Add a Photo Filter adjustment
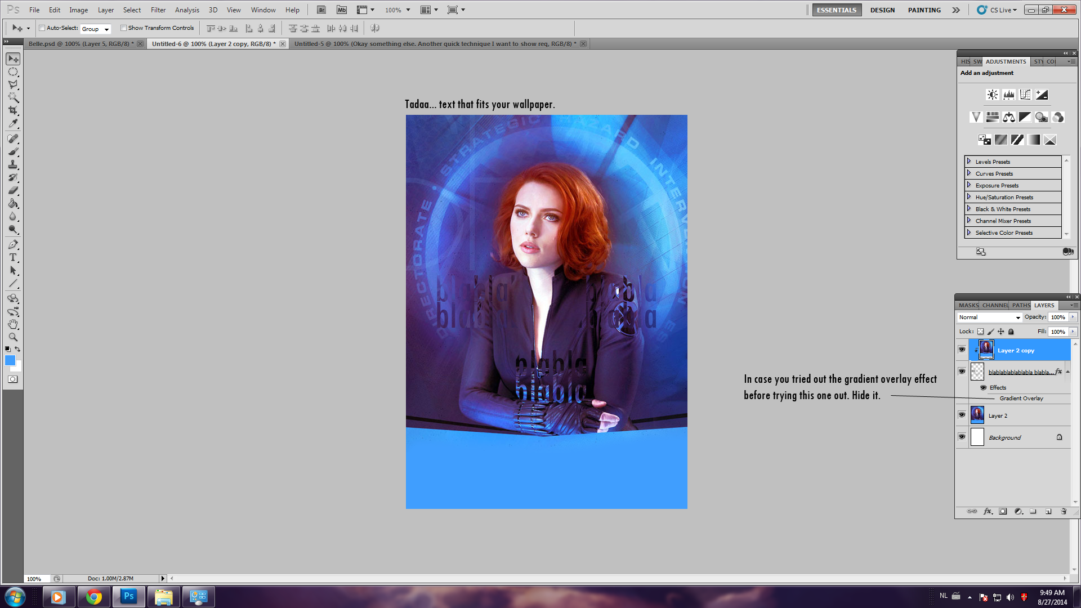The image size is (1081, 608). [x=1042, y=117]
